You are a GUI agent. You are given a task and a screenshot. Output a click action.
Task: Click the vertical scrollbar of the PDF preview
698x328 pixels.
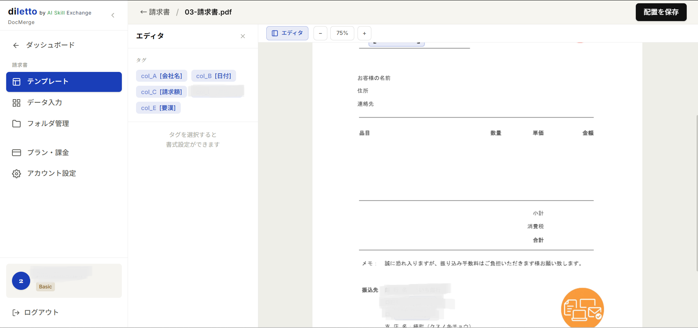point(697,193)
